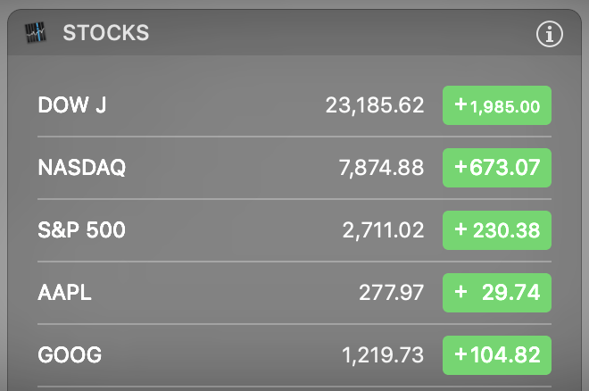Screen dimensions: 589x391
Task: Toggle the S&P 500 +230.38 badge
Action: [496, 230]
